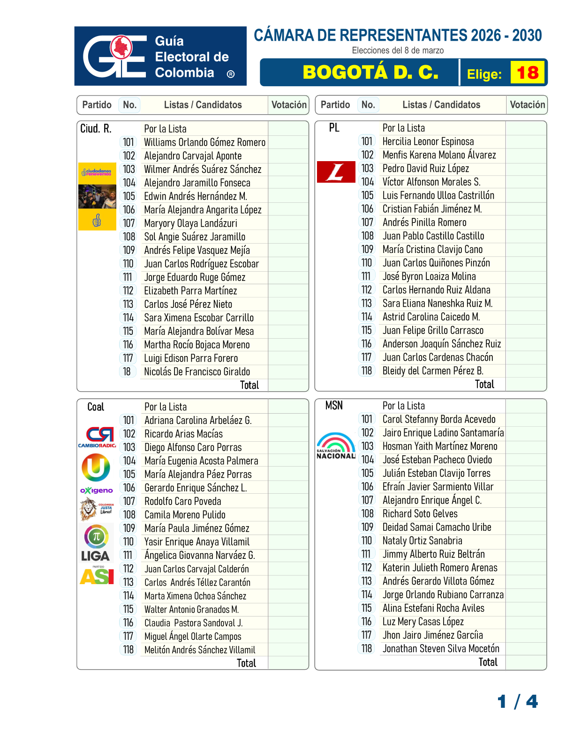Screen dimensions: 574x742
Task: Select candidate Hercilia Leonor Espinosa
Action: pos(428,141)
